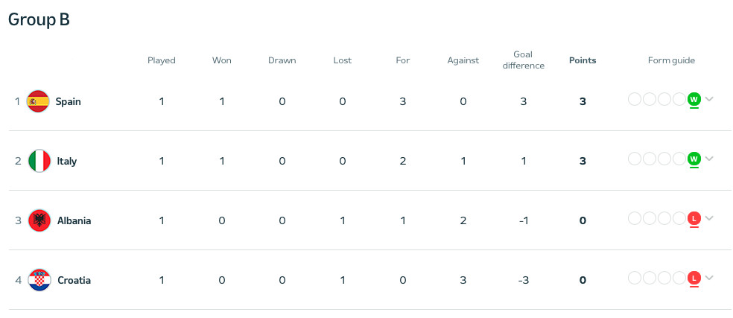Click Italy's green W form badge
The image size is (733, 318).
tap(694, 159)
